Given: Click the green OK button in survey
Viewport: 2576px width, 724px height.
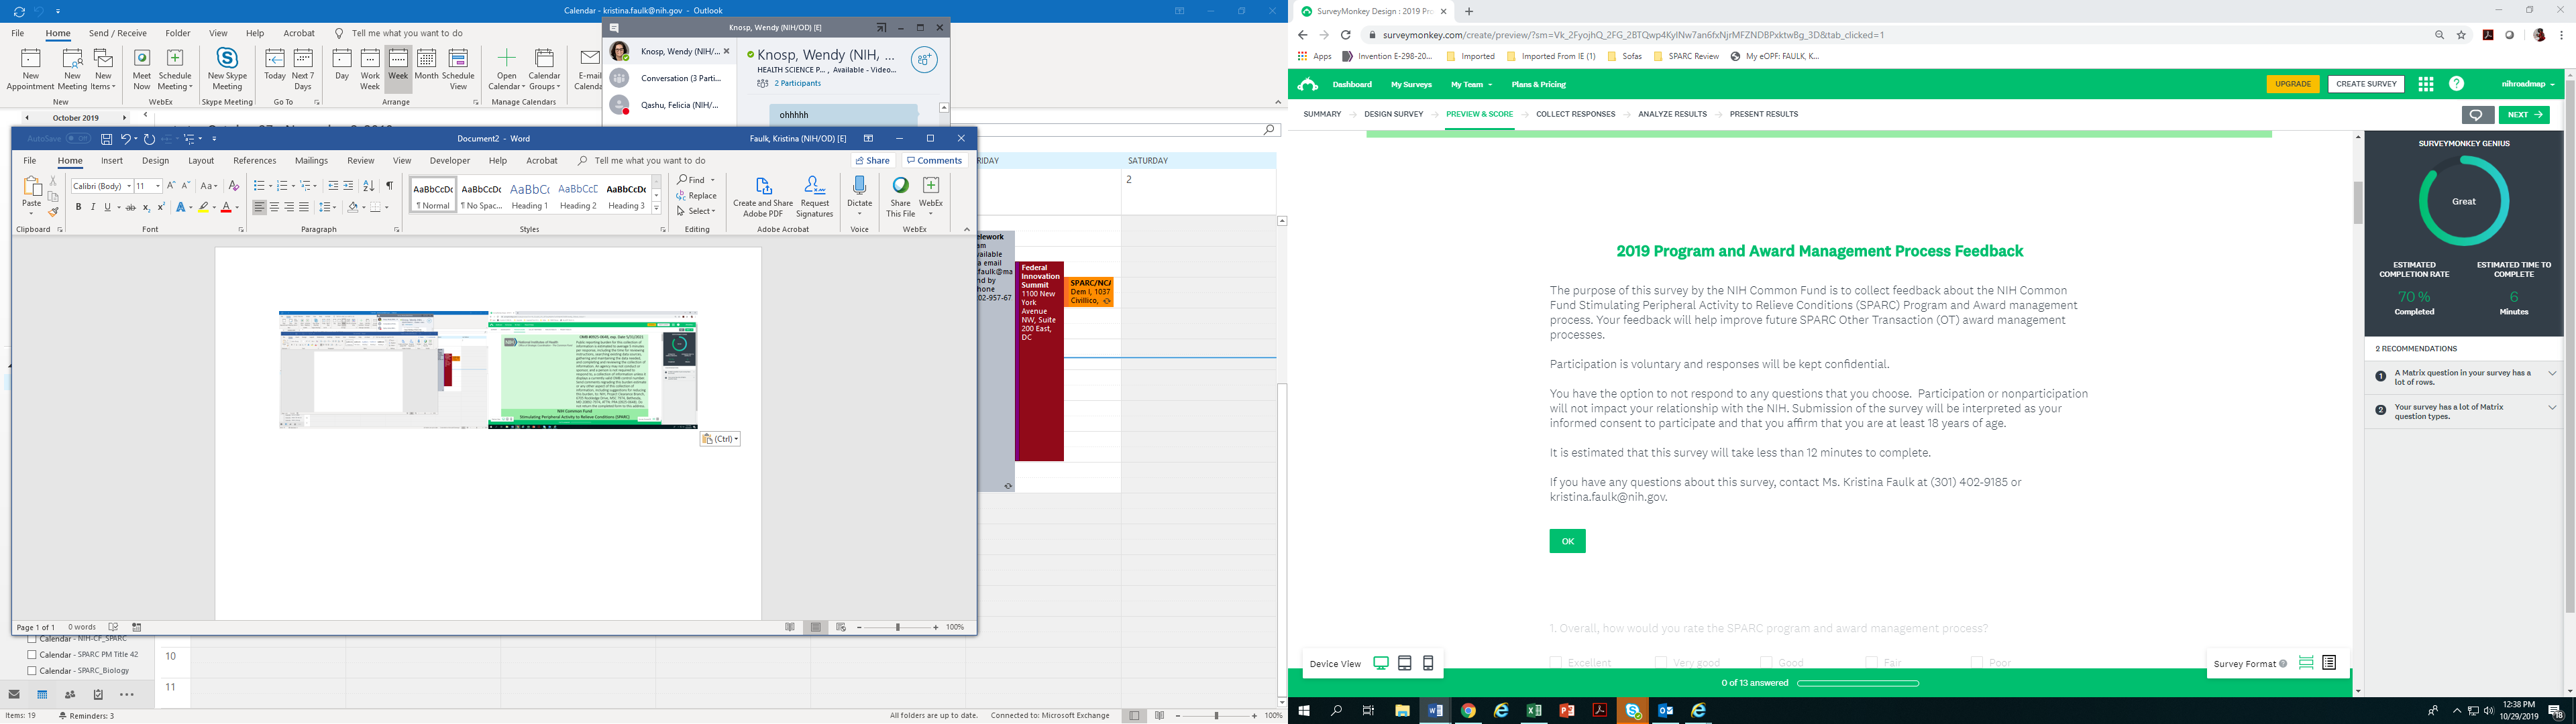Looking at the screenshot, I should pyautogui.click(x=1567, y=541).
